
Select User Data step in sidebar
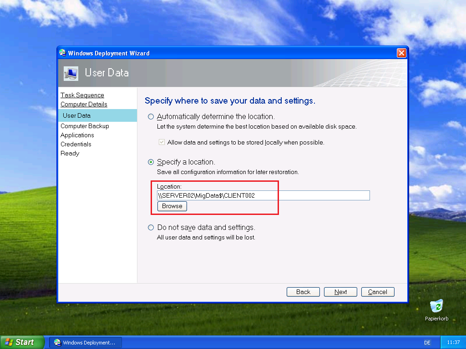[98, 115]
